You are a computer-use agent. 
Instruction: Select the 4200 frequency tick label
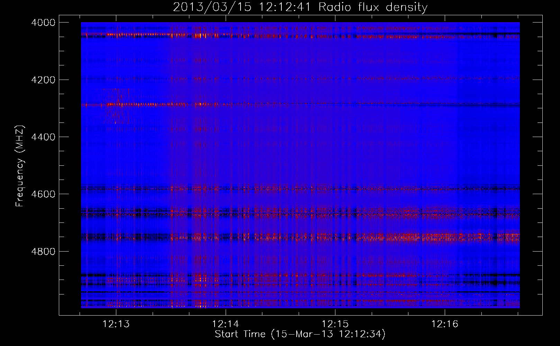[x=43, y=80]
